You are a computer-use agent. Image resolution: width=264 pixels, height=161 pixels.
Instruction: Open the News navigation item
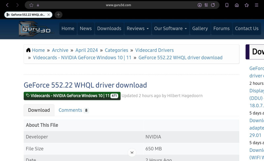pyautogui.click(x=86, y=29)
